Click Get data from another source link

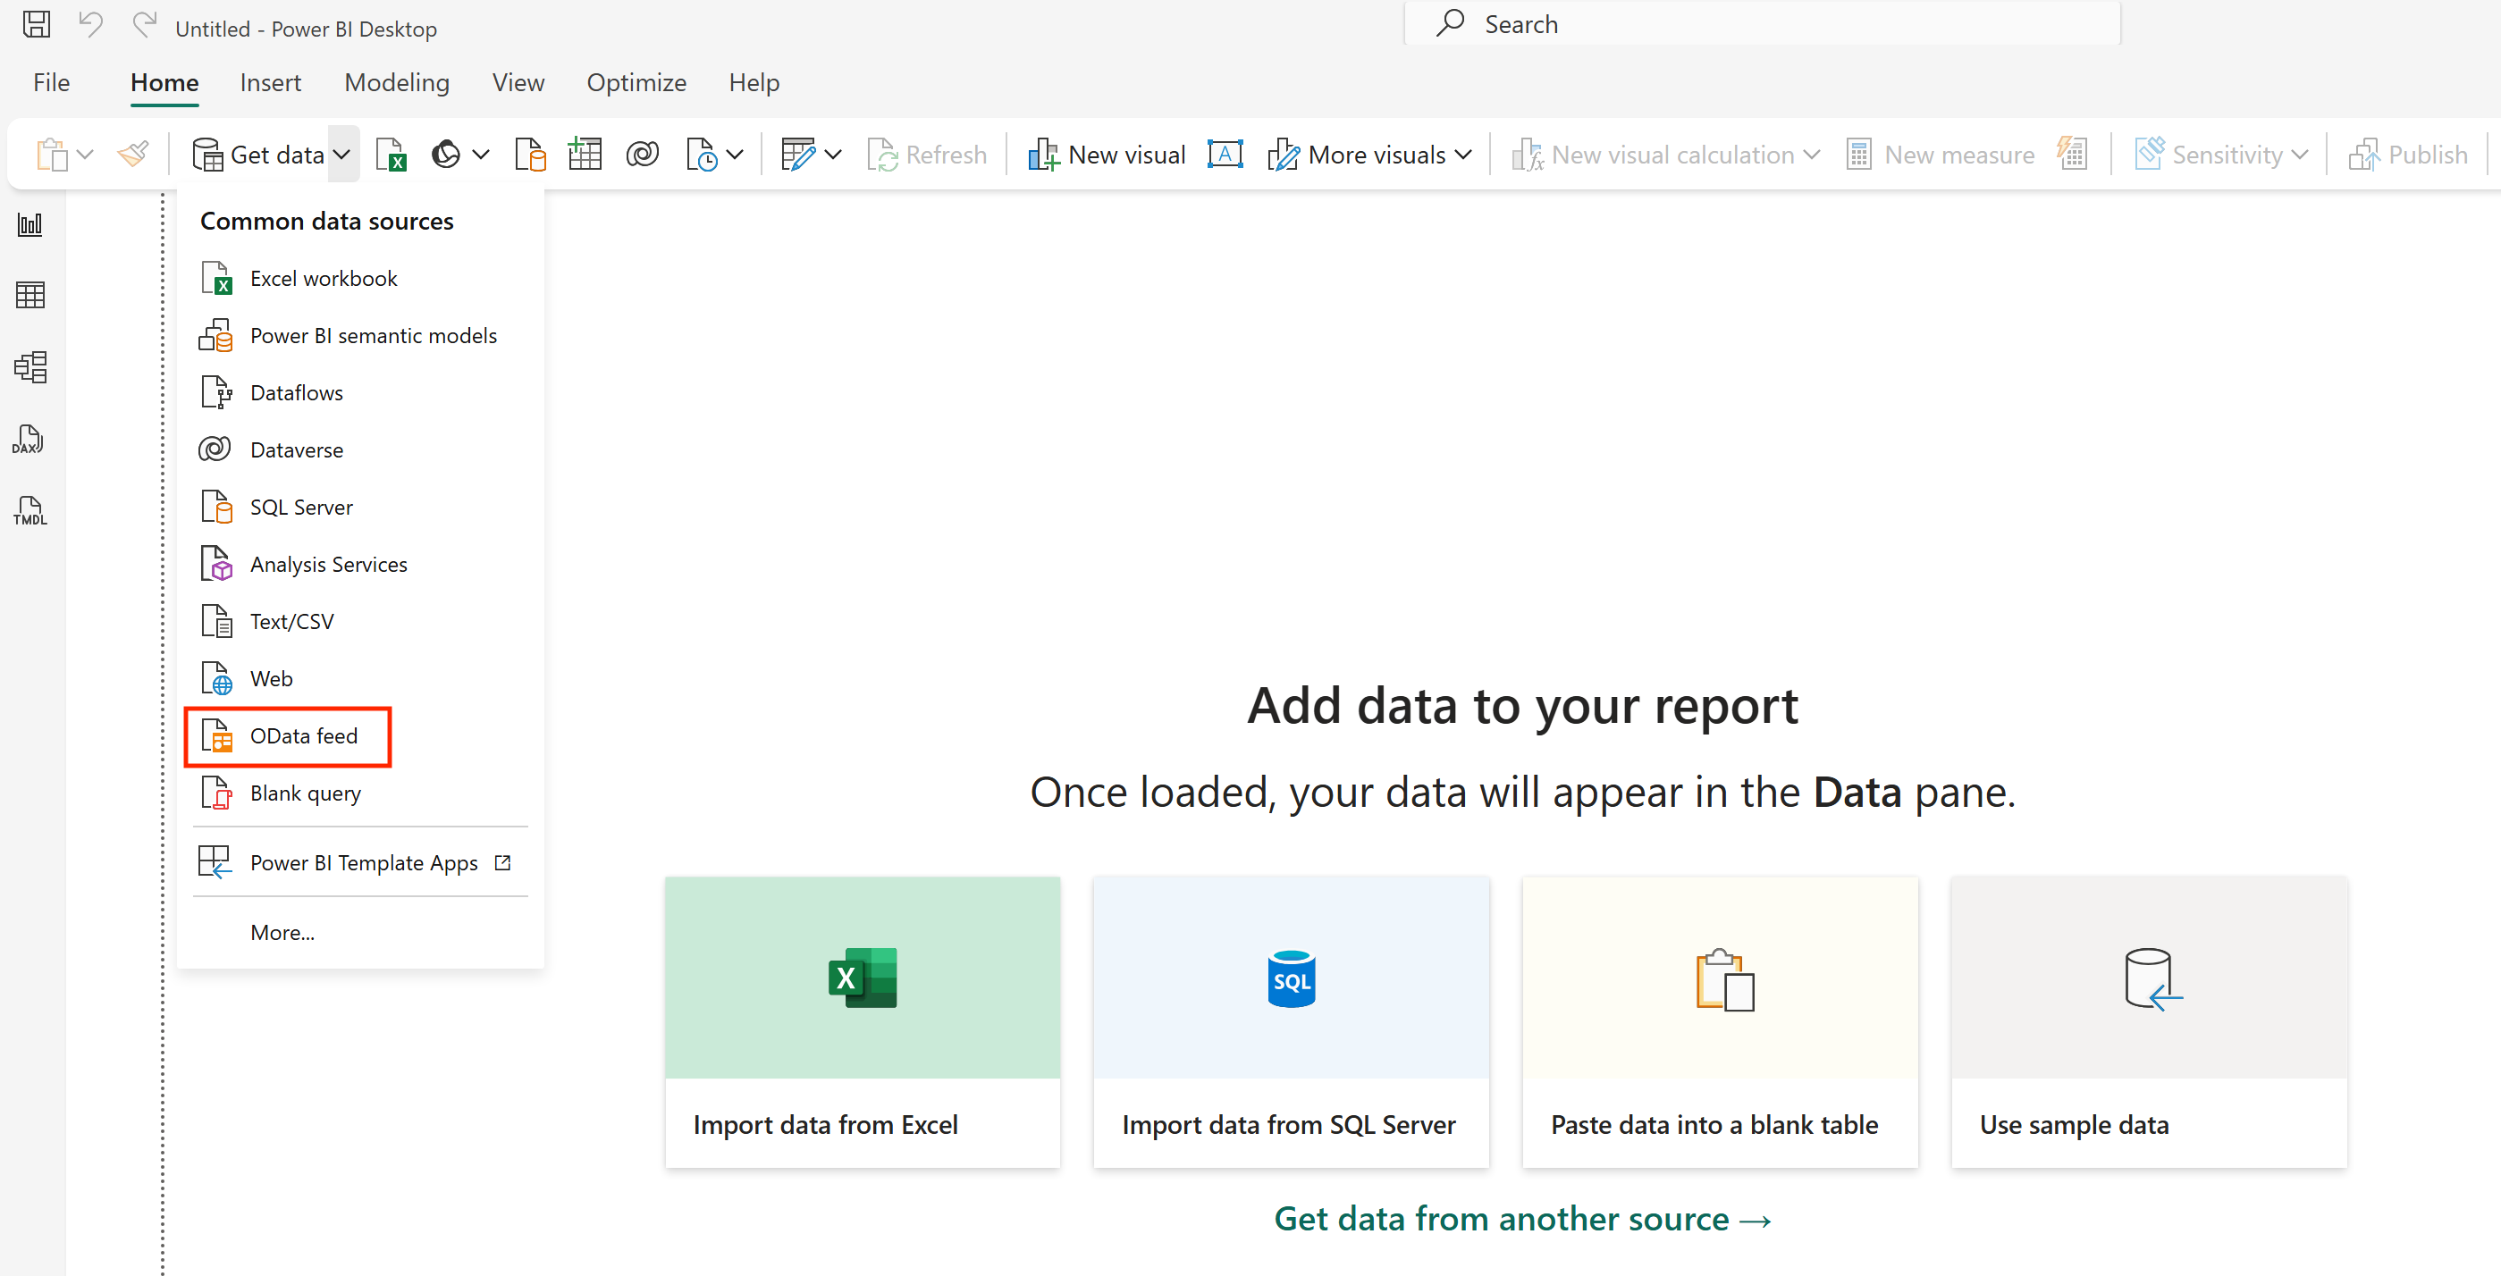[x=1522, y=1219]
